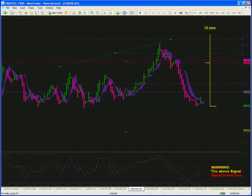The height and width of the screenshot is (196, 252).
Task: Click the Arrows objects icon
Action: [x=186, y=13]
